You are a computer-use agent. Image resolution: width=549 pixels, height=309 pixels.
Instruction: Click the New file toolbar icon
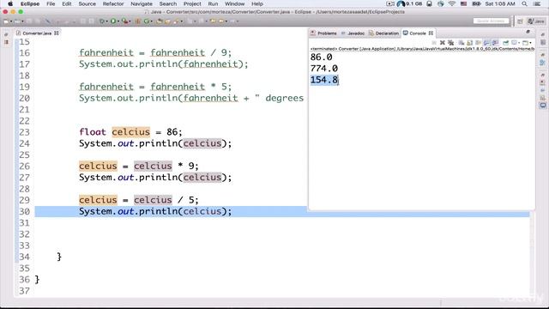point(6,21)
